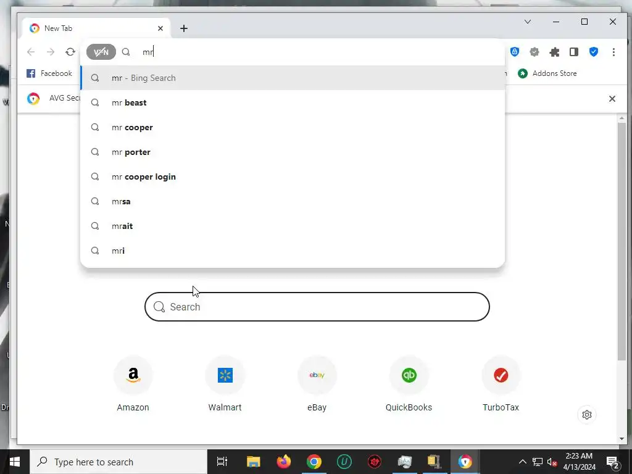
Task: Click the address bar text 'mr'
Action: click(148, 52)
